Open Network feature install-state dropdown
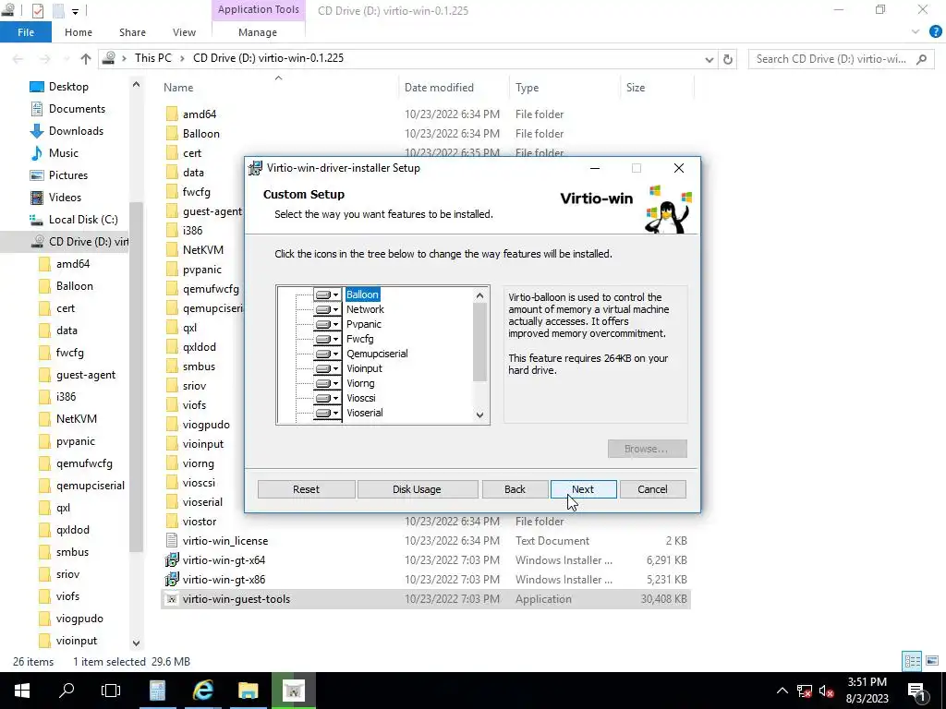The width and height of the screenshot is (946, 709). (x=327, y=309)
